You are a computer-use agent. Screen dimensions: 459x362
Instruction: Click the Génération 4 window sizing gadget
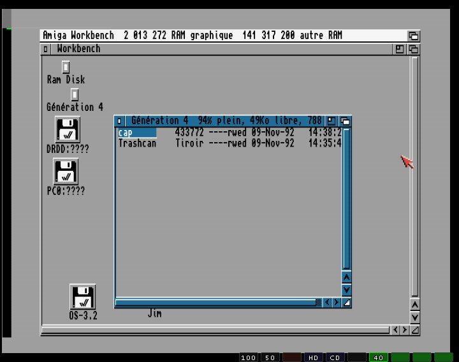tap(347, 303)
